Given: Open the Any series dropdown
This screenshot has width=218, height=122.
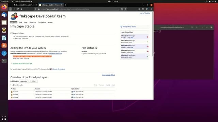Looking at the screenshot, I should (x=25, y=81).
